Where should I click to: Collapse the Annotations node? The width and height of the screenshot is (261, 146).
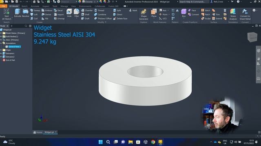coord(1,43)
